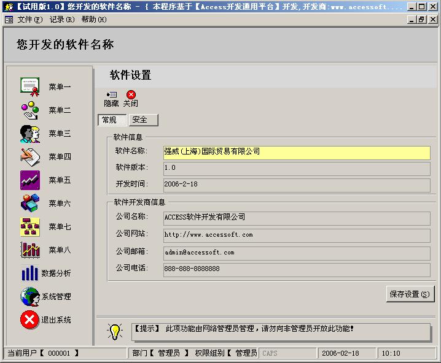This screenshot has height=363, width=441.
Task: Click the 菜单七 label
Action: 60,227
